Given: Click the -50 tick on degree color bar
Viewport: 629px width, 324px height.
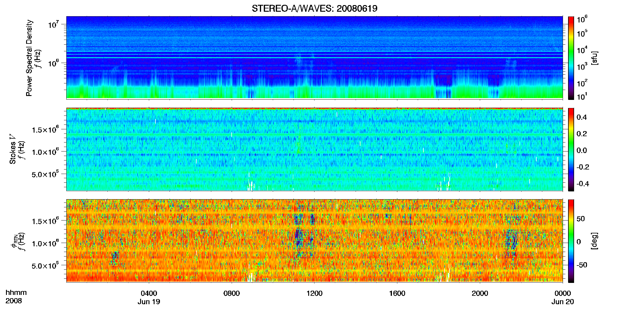Looking at the screenshot, I should coord(582,265).
